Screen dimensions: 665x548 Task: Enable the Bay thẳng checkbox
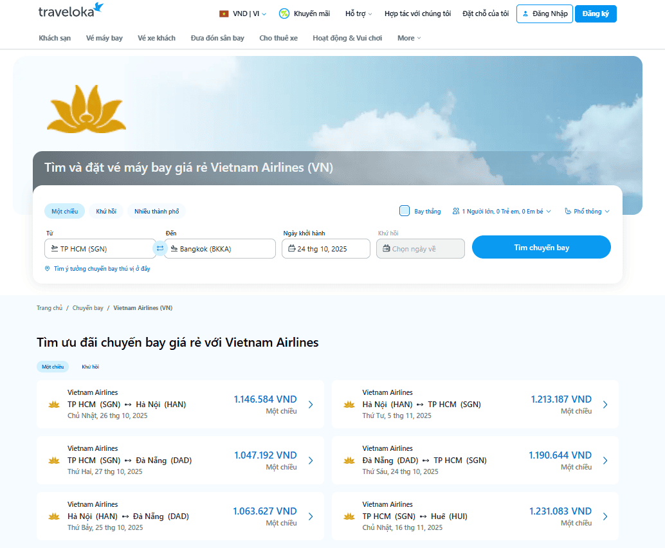(x=405, y=211)
